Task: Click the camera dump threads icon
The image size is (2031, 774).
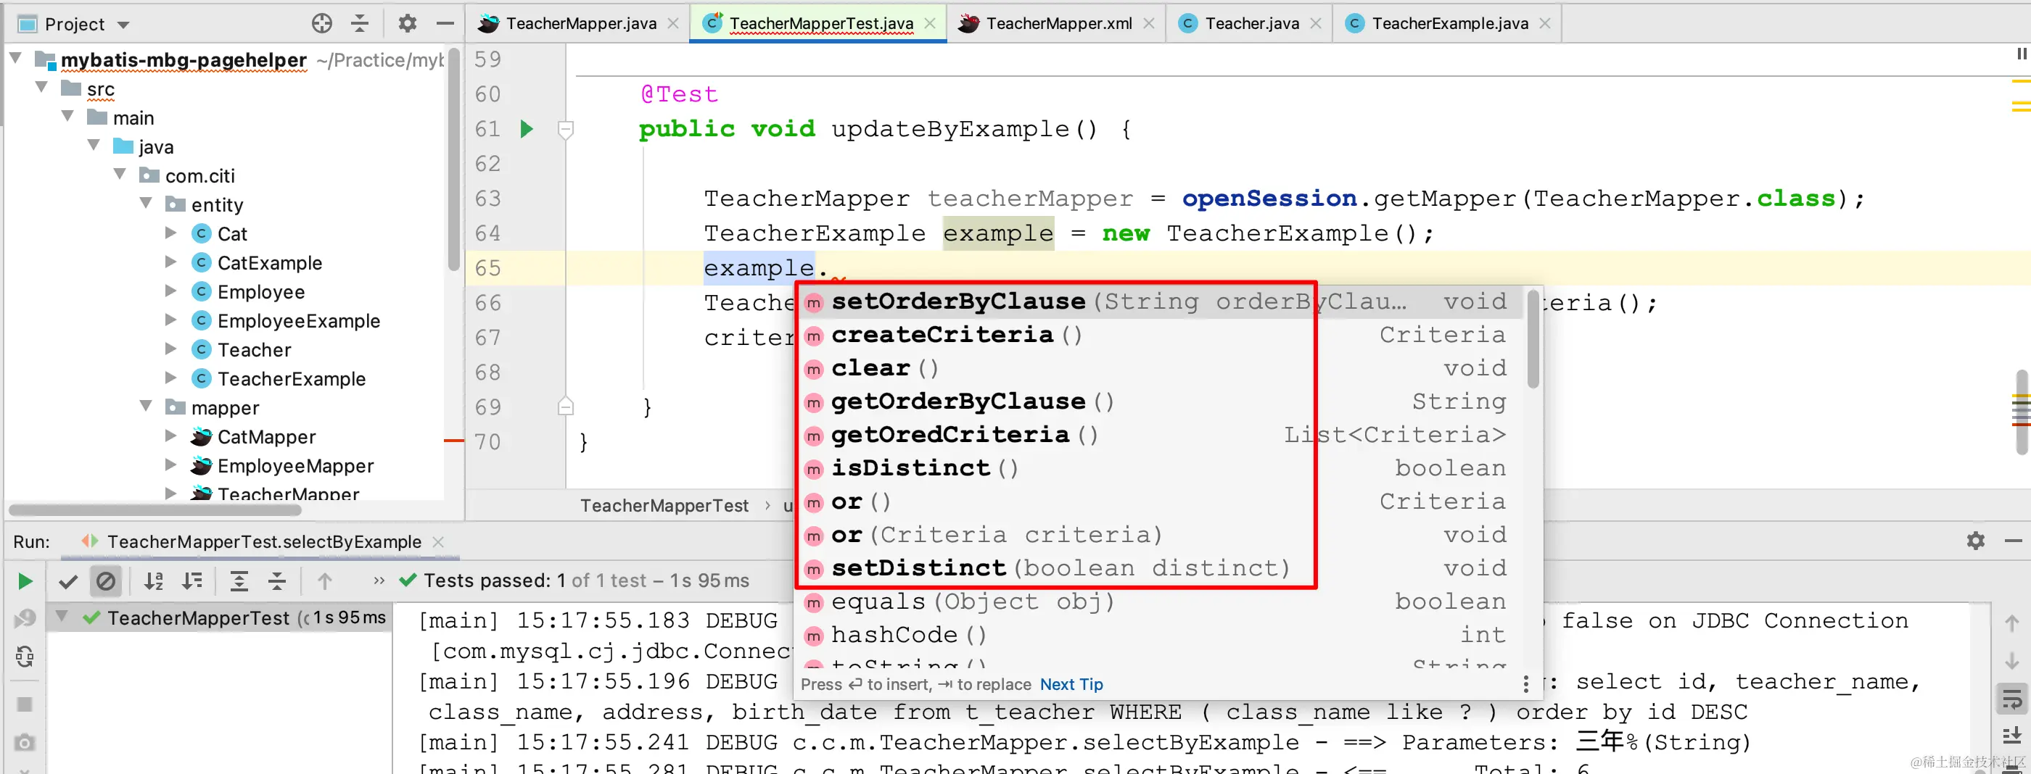Action: 25,741
